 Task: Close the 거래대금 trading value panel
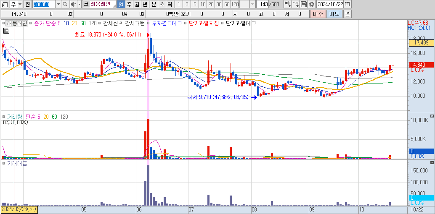pos(432,162)
